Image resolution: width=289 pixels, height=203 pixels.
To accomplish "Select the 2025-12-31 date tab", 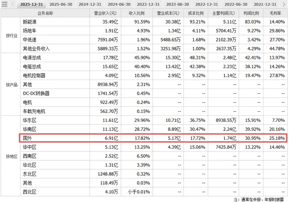I will pyautogui.click(x=32, y=4).
